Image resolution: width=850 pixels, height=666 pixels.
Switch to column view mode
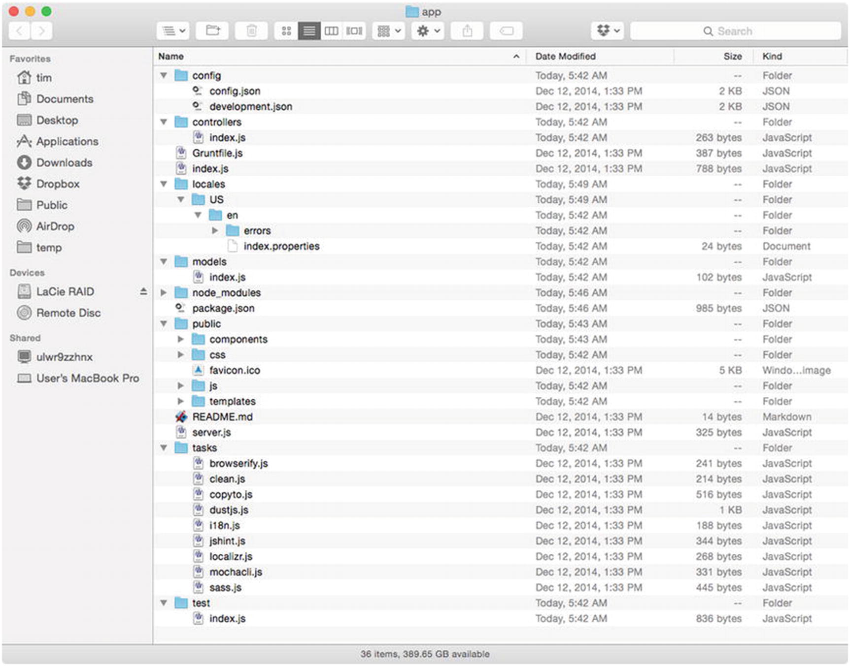pyautogui.click(x=331, y=31)
